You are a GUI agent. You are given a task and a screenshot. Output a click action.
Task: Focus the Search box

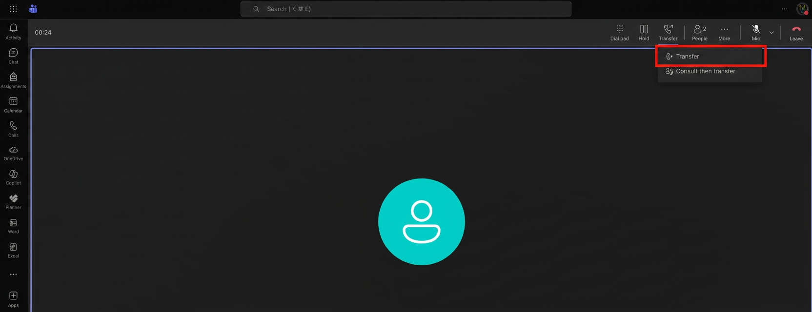(406, 9)
